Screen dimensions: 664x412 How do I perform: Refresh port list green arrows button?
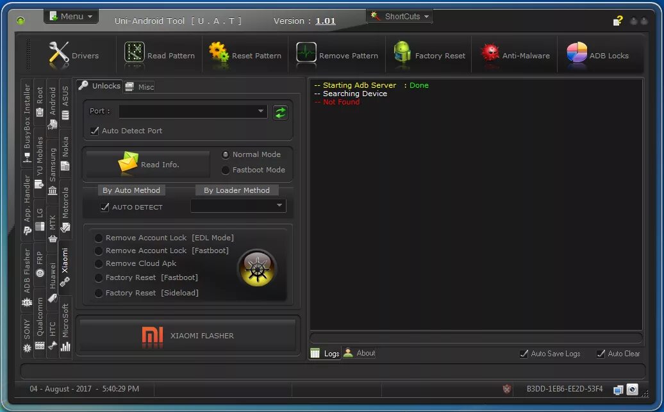280,113
